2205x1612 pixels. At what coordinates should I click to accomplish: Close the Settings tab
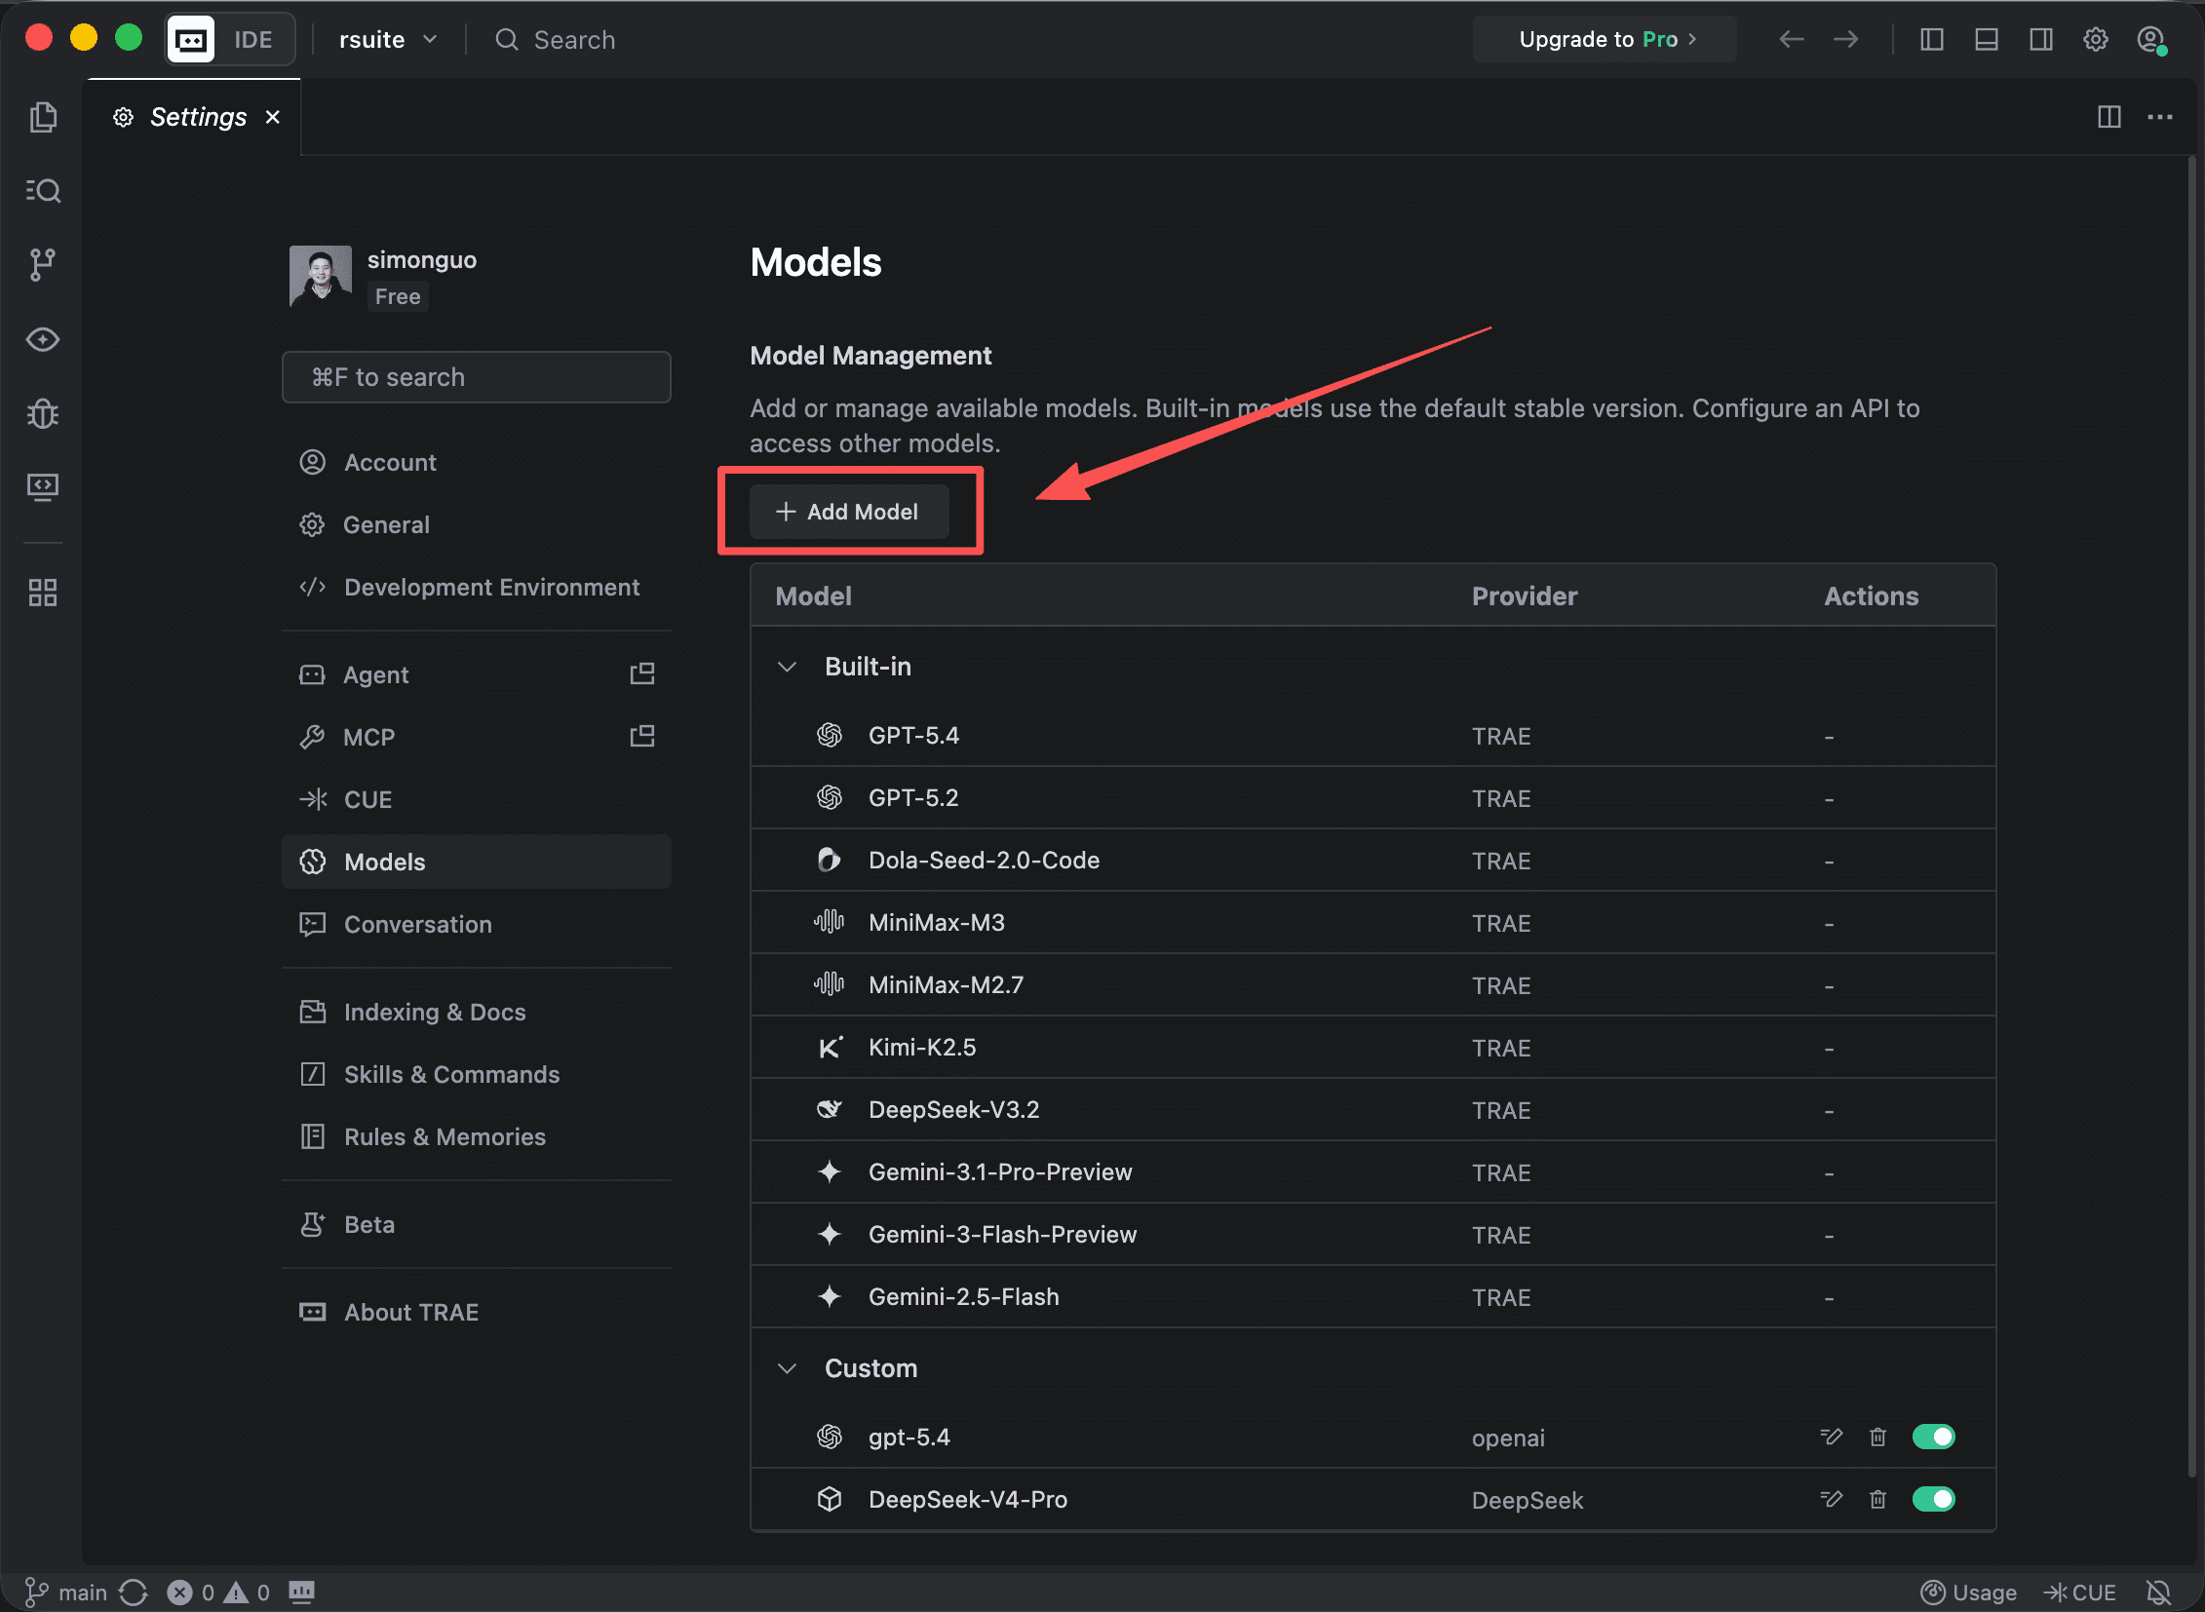pyautogui.click(x=273, y=117)
